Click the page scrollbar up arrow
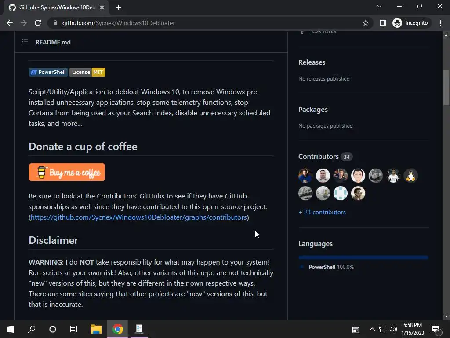 click(446, 35)
